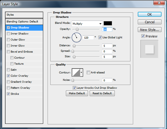Click the OK button

(149, 14)
